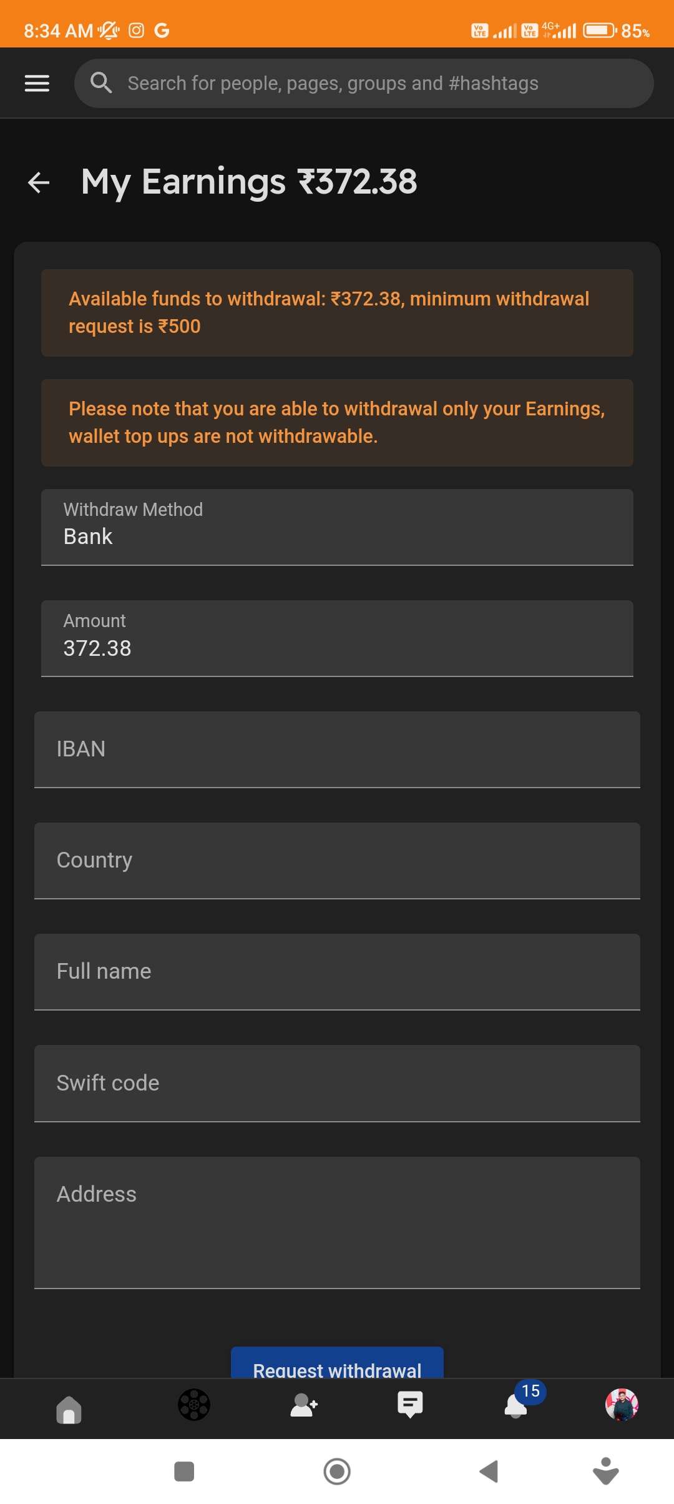Tap the Android home navigation button
Viewport: 674px width, 1504px height.
337,1472
